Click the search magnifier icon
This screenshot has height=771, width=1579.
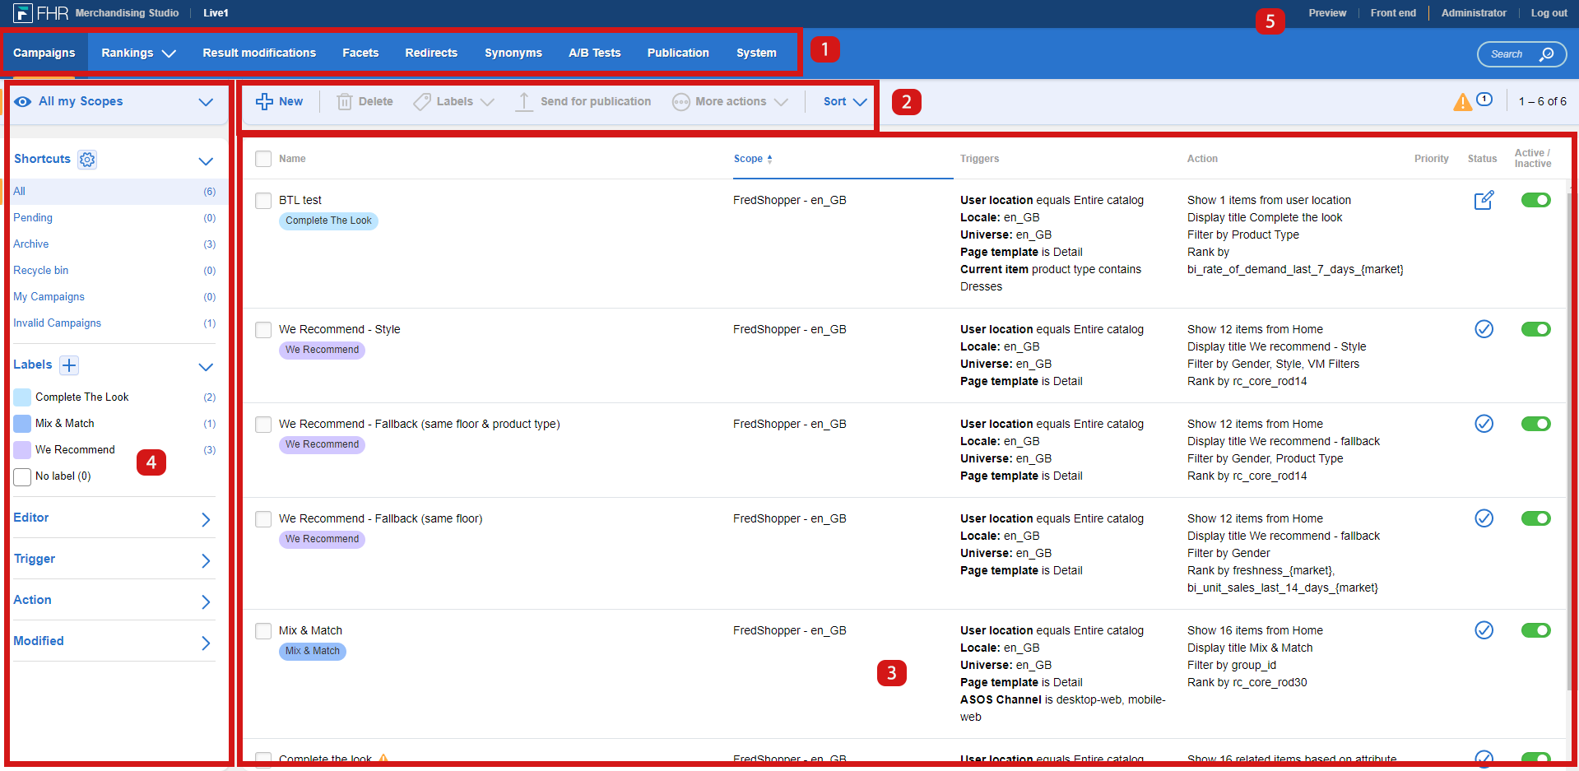tap(1547, 54)
